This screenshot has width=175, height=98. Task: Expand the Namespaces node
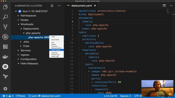[18, 16]
